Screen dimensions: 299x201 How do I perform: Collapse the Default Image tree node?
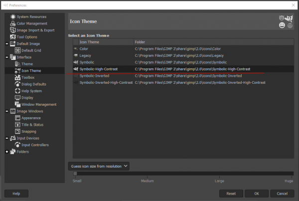pos(7,44)
